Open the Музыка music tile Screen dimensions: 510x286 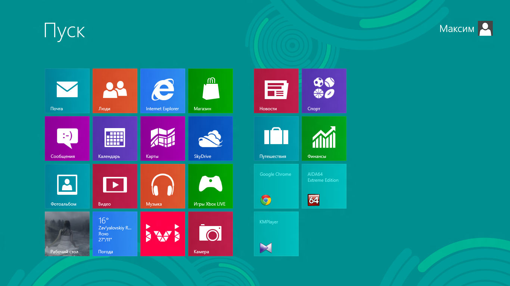tap(163, 186)
